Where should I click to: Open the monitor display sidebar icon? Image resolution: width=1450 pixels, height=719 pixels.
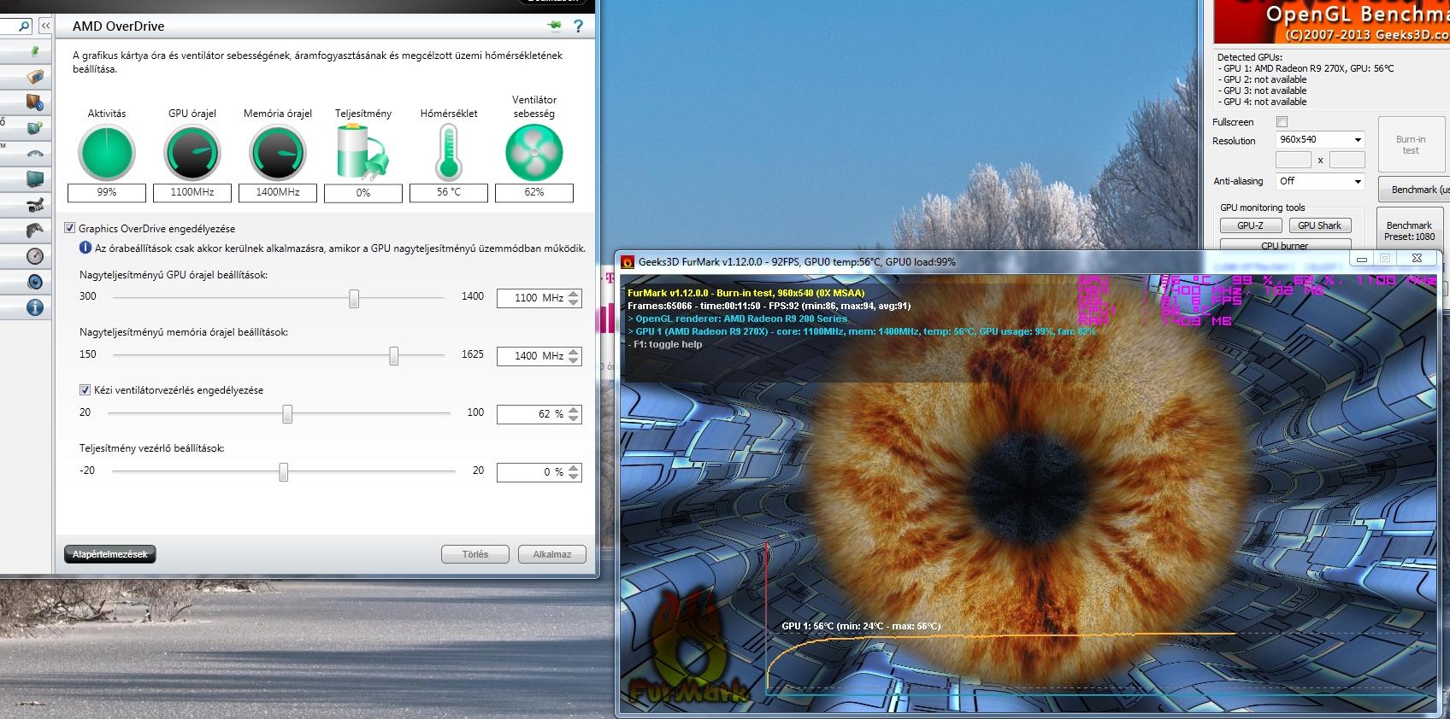tap(34, 179)
